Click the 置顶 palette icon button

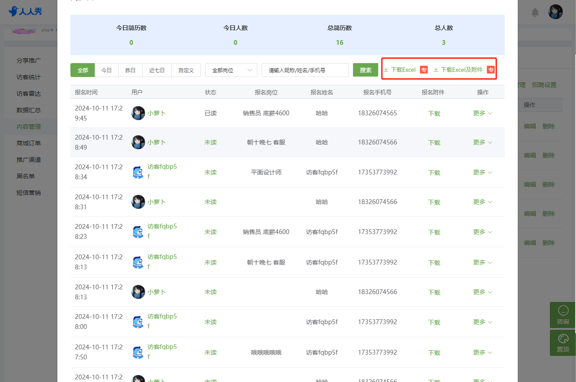(x=563, y=343)
